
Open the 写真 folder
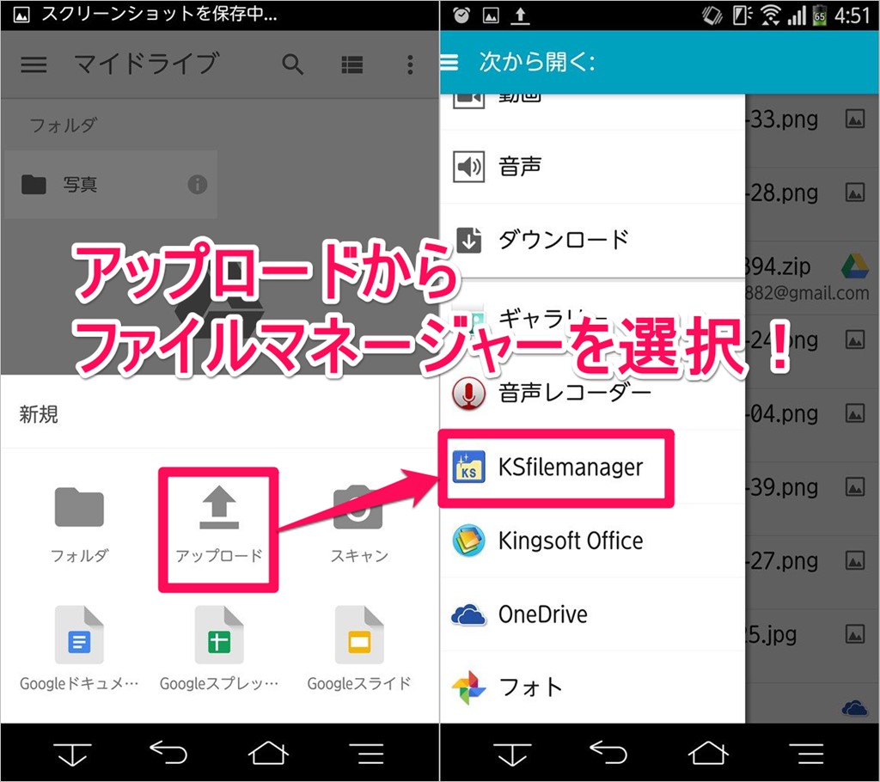pos(95,184)
